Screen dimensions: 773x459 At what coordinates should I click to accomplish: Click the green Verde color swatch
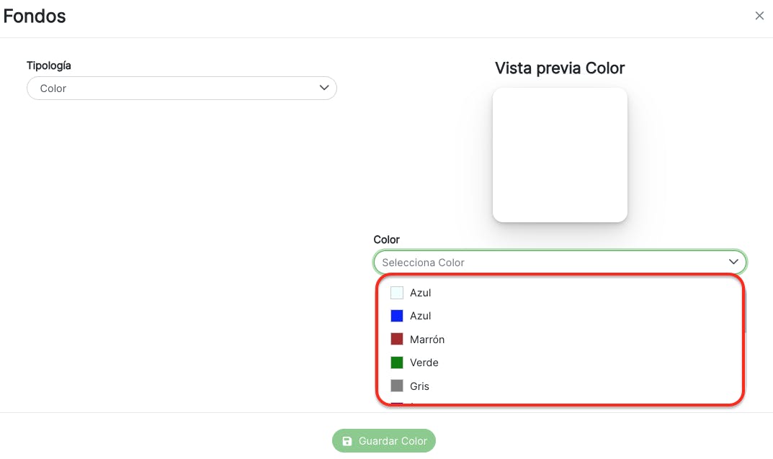pyautogui.click(x=397, y=363)
